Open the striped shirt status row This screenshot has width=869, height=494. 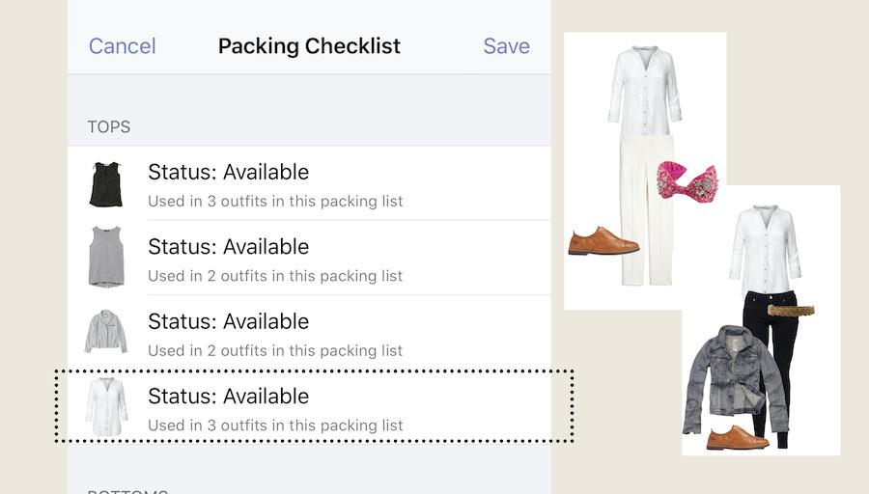point(309,333)
